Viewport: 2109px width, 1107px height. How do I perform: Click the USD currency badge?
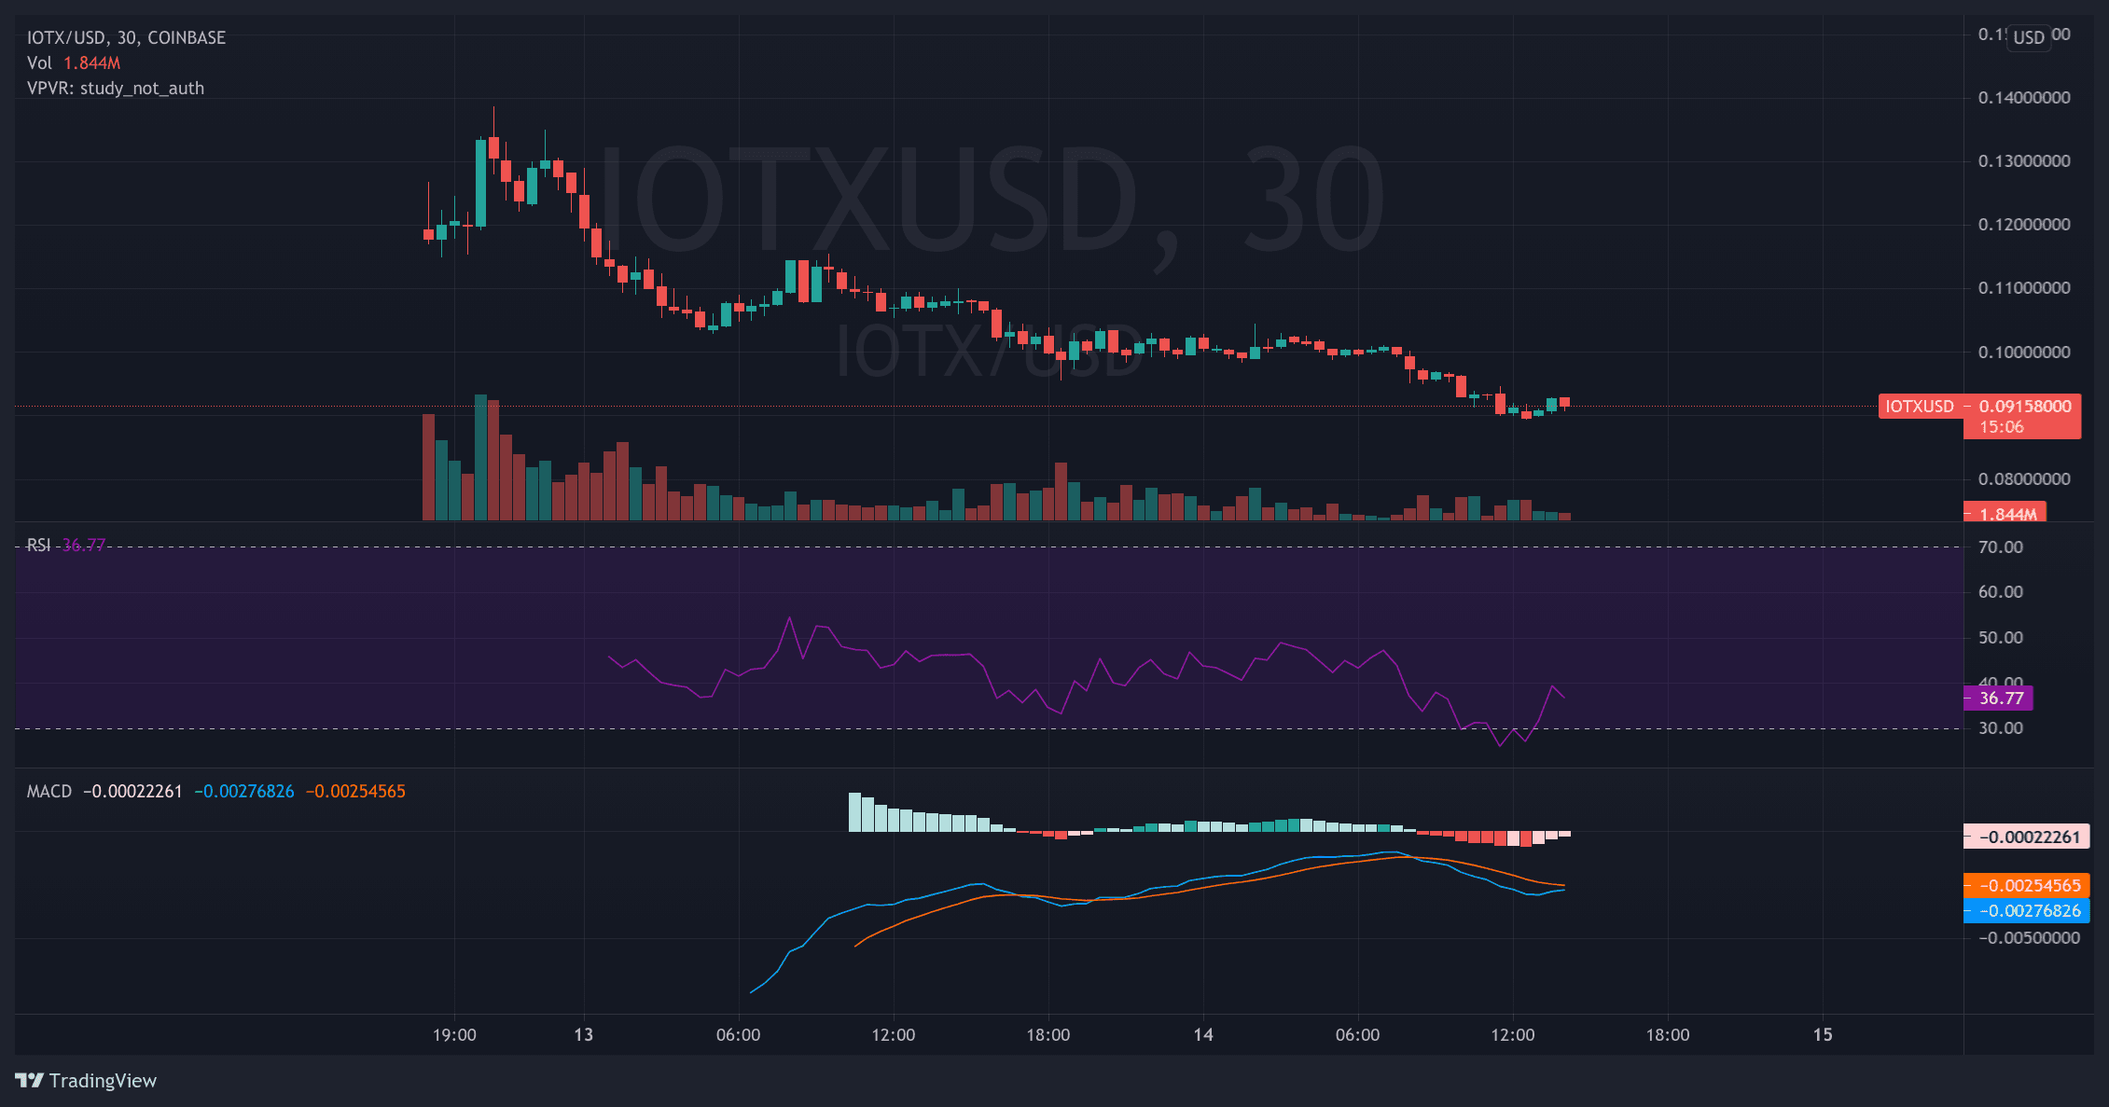pos(2028,37)
